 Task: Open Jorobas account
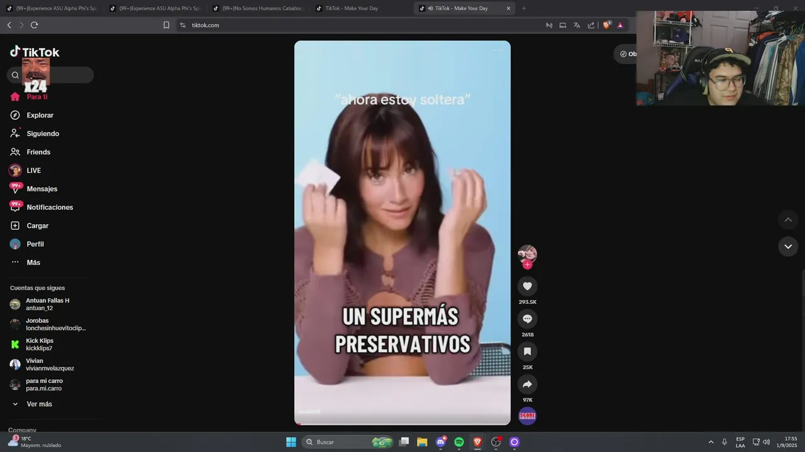coord(48,325)
